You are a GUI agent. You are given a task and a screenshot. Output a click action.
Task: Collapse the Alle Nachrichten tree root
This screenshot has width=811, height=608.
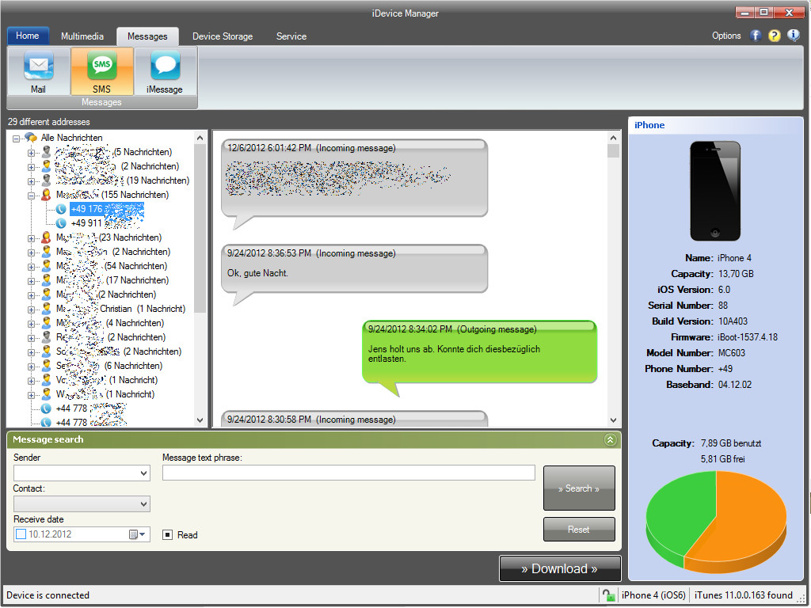tap(16, 138)
